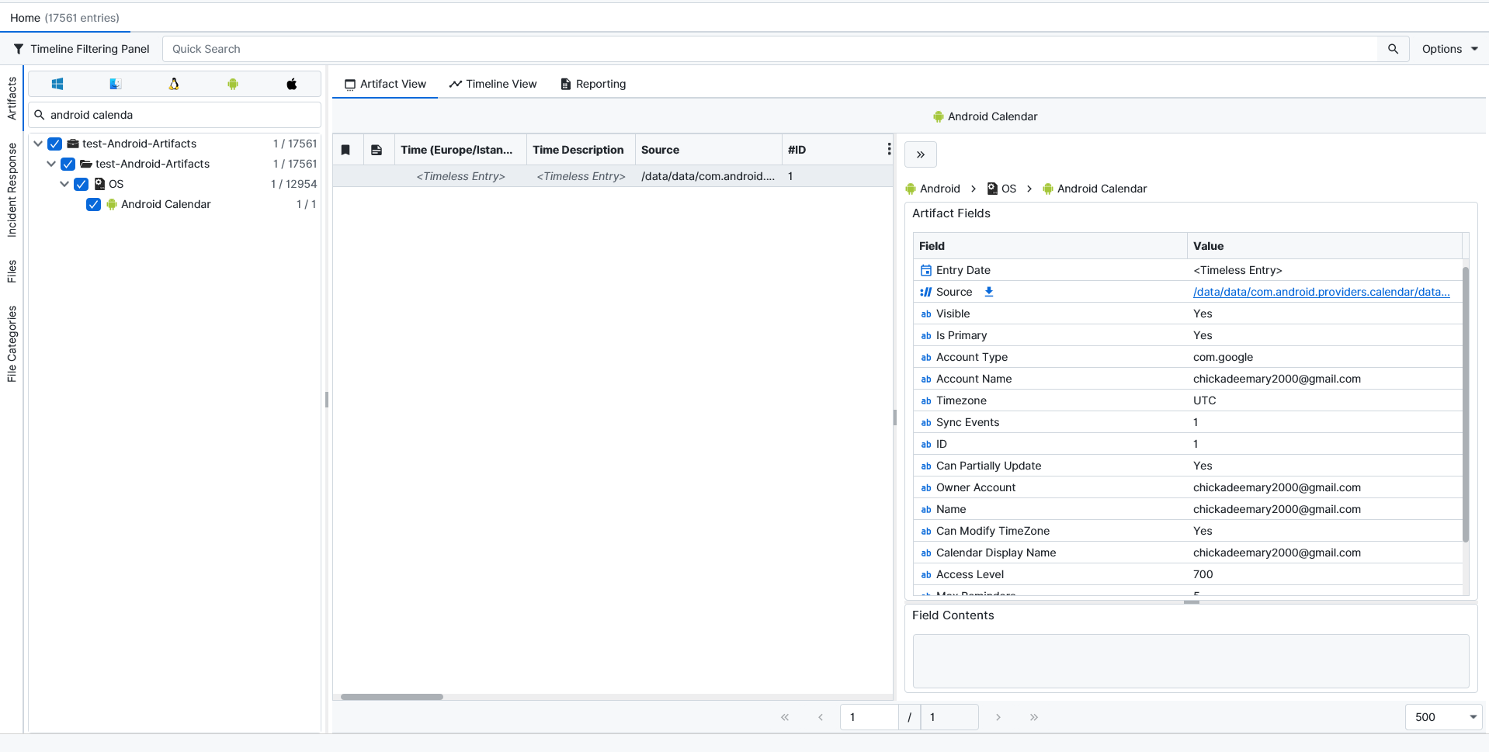Switch to Timeline View tab

493,84
